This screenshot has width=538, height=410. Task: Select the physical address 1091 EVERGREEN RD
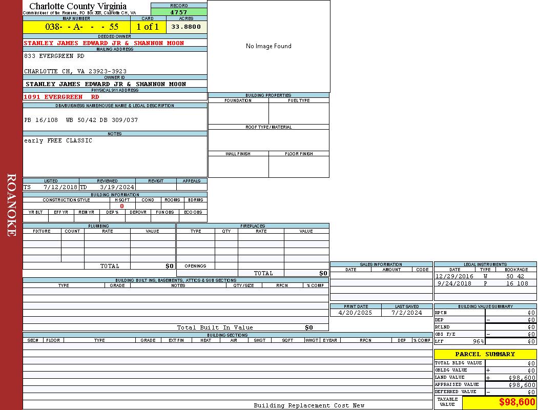(x=61, y=97)
